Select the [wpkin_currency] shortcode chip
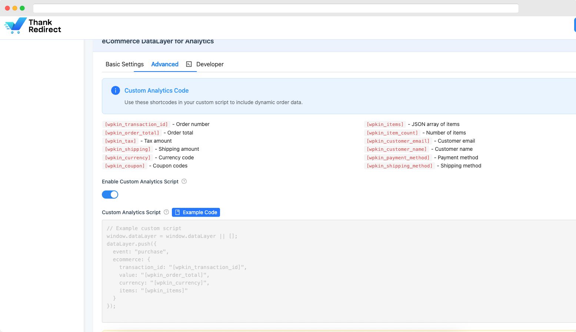 coord(127,157)
